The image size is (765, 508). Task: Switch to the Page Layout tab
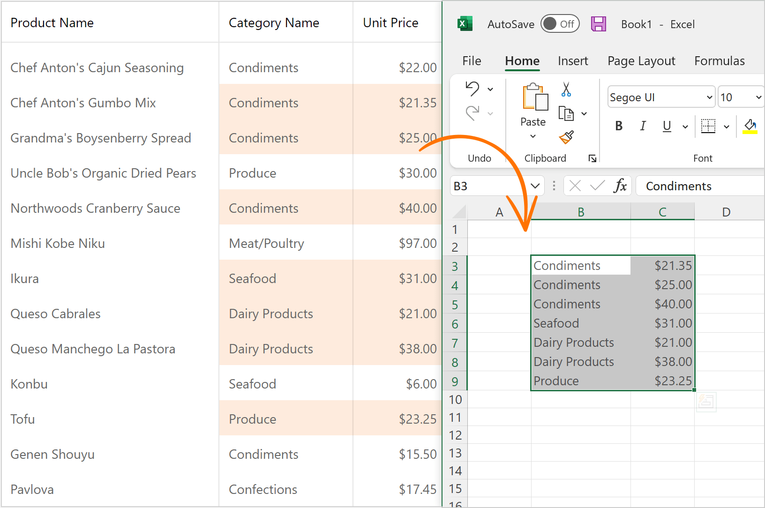coord(641,61)
